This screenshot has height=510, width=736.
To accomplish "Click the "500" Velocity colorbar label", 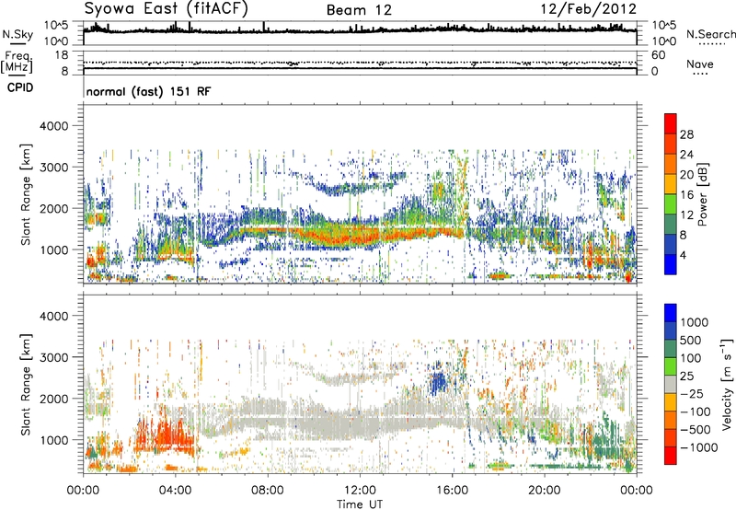I will (693, 340).
